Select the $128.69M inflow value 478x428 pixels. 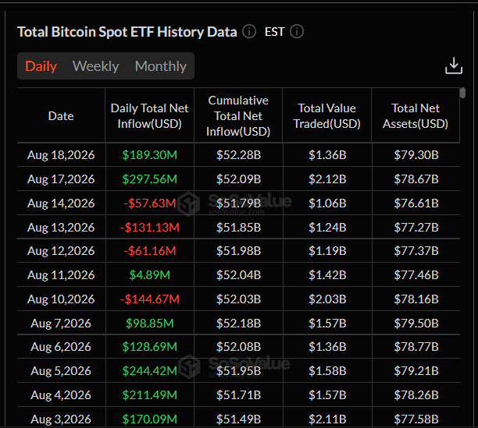pyautogui.click(x=150, y=346)
